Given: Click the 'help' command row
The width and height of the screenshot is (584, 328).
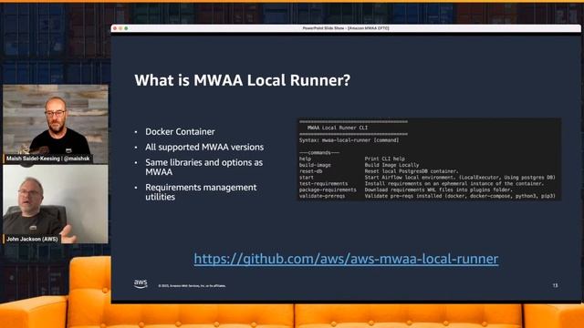Looking at the screenshot, I should pyautogui.click(x=352, y=159).
